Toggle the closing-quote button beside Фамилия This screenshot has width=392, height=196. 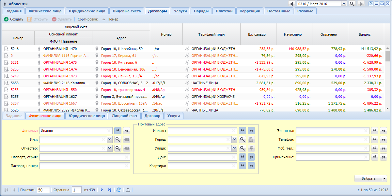tap(126, 131)
